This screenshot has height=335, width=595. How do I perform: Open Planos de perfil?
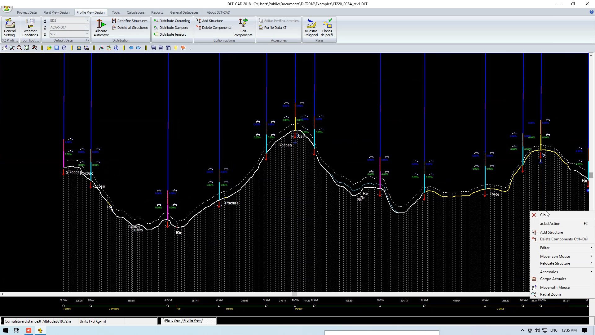pyautogui.click(x=327, y=27)
